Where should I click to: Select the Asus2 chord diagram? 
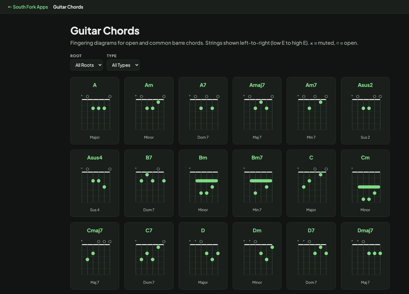click(x=365, y=111)
